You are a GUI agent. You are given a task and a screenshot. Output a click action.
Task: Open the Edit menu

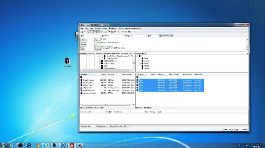(86, 29)
